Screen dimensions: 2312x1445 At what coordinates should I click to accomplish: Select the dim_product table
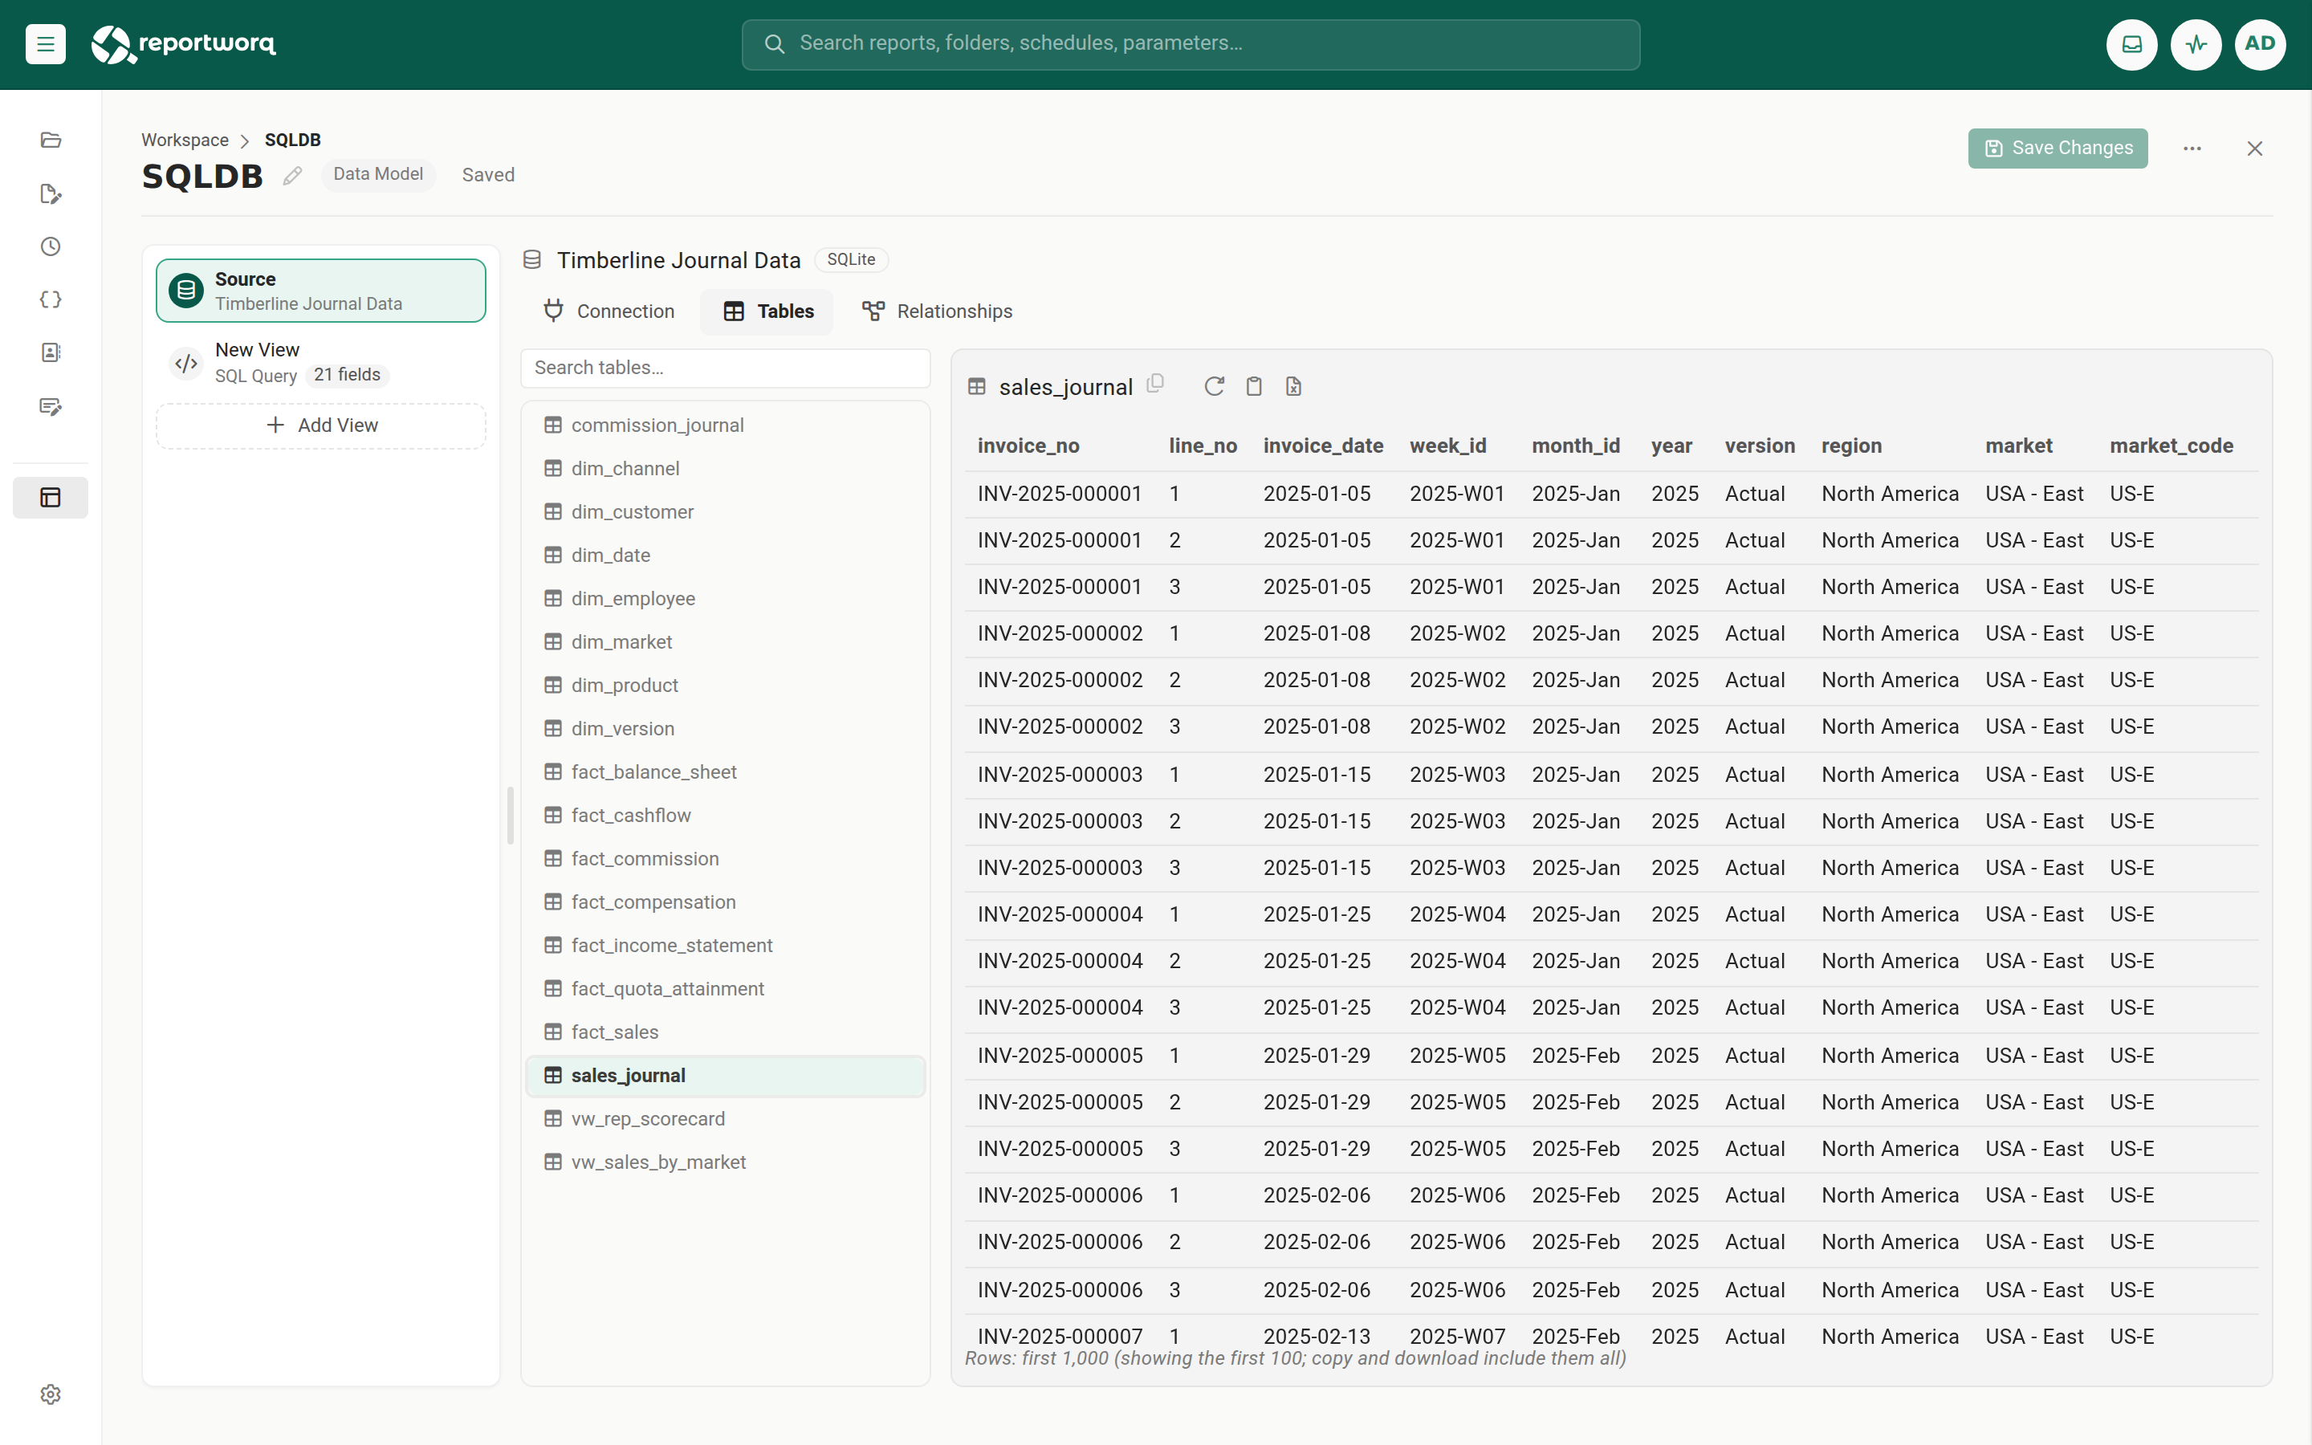pyautogui.click(x=725, y=686)
